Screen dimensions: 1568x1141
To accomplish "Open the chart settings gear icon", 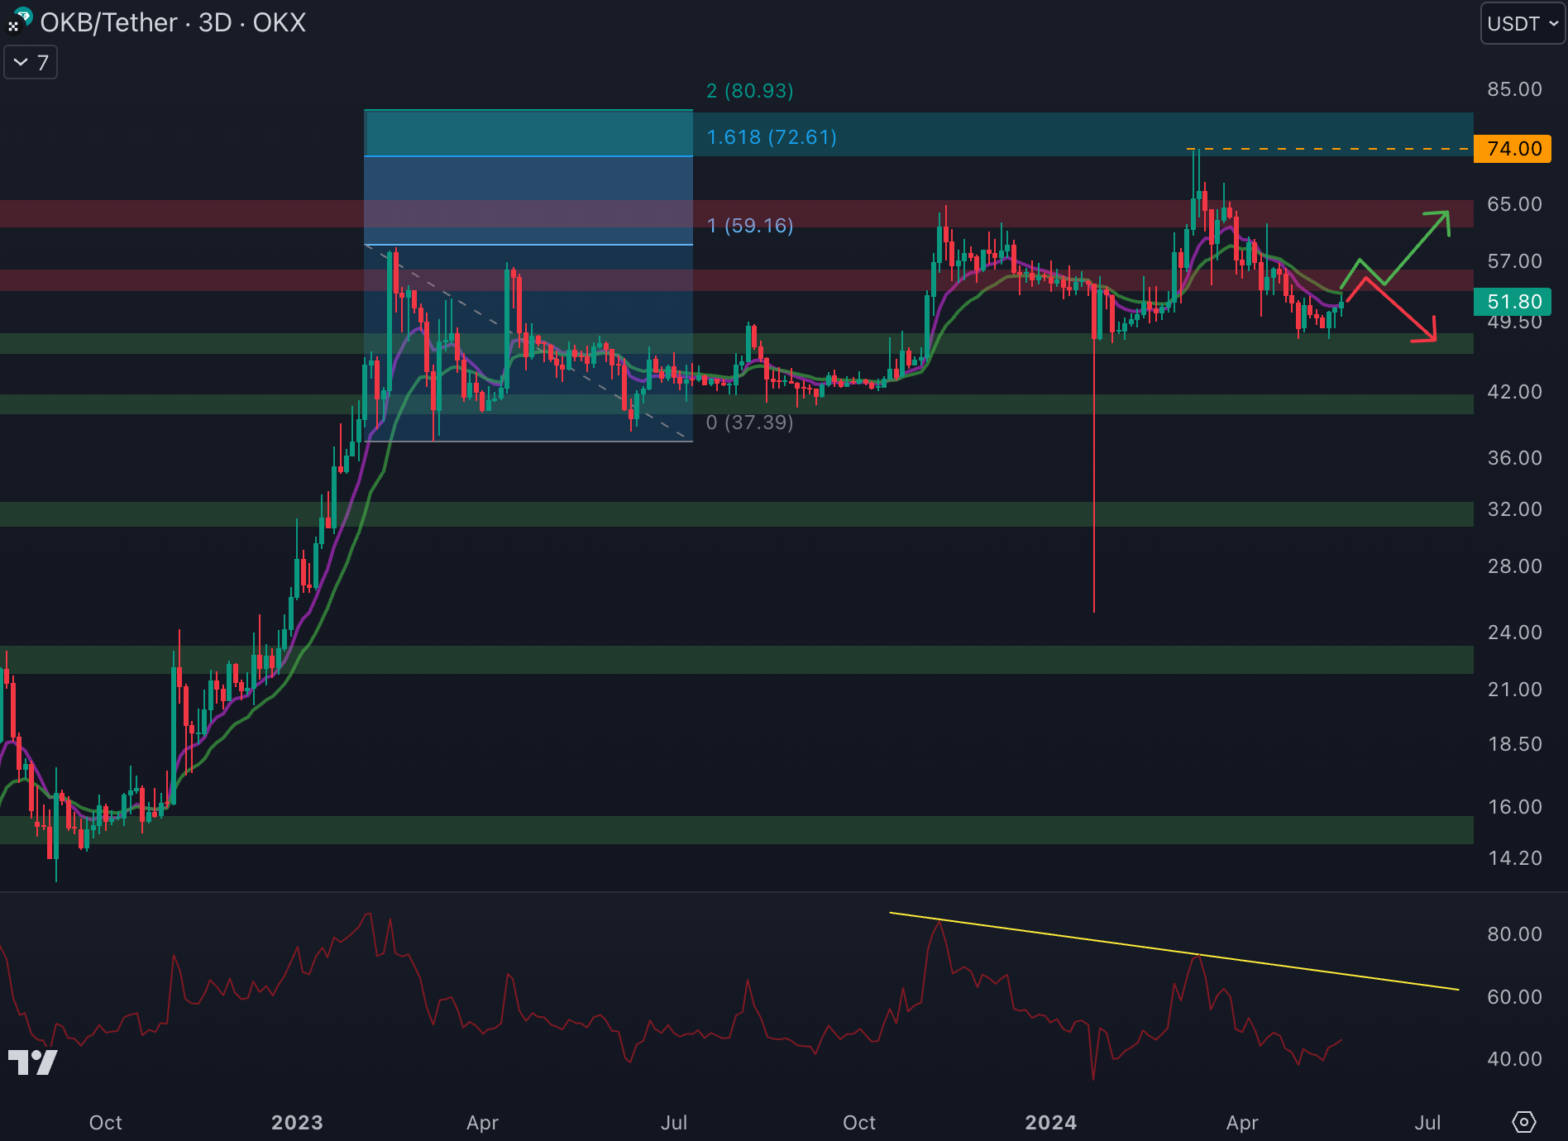I will tap(1523, 1122).
